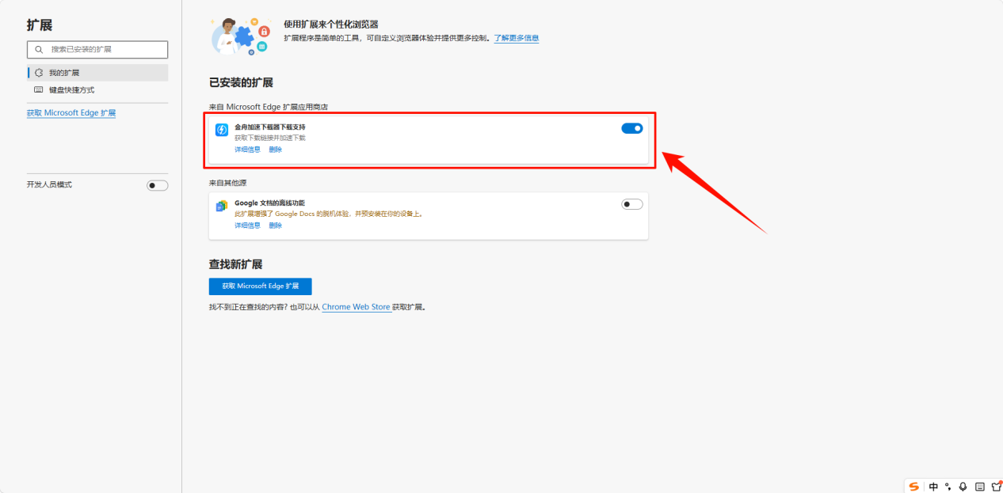Click the Google Docs offline extension icon
The height and width of the screenshot is (493, 1003).
point(222,206)
